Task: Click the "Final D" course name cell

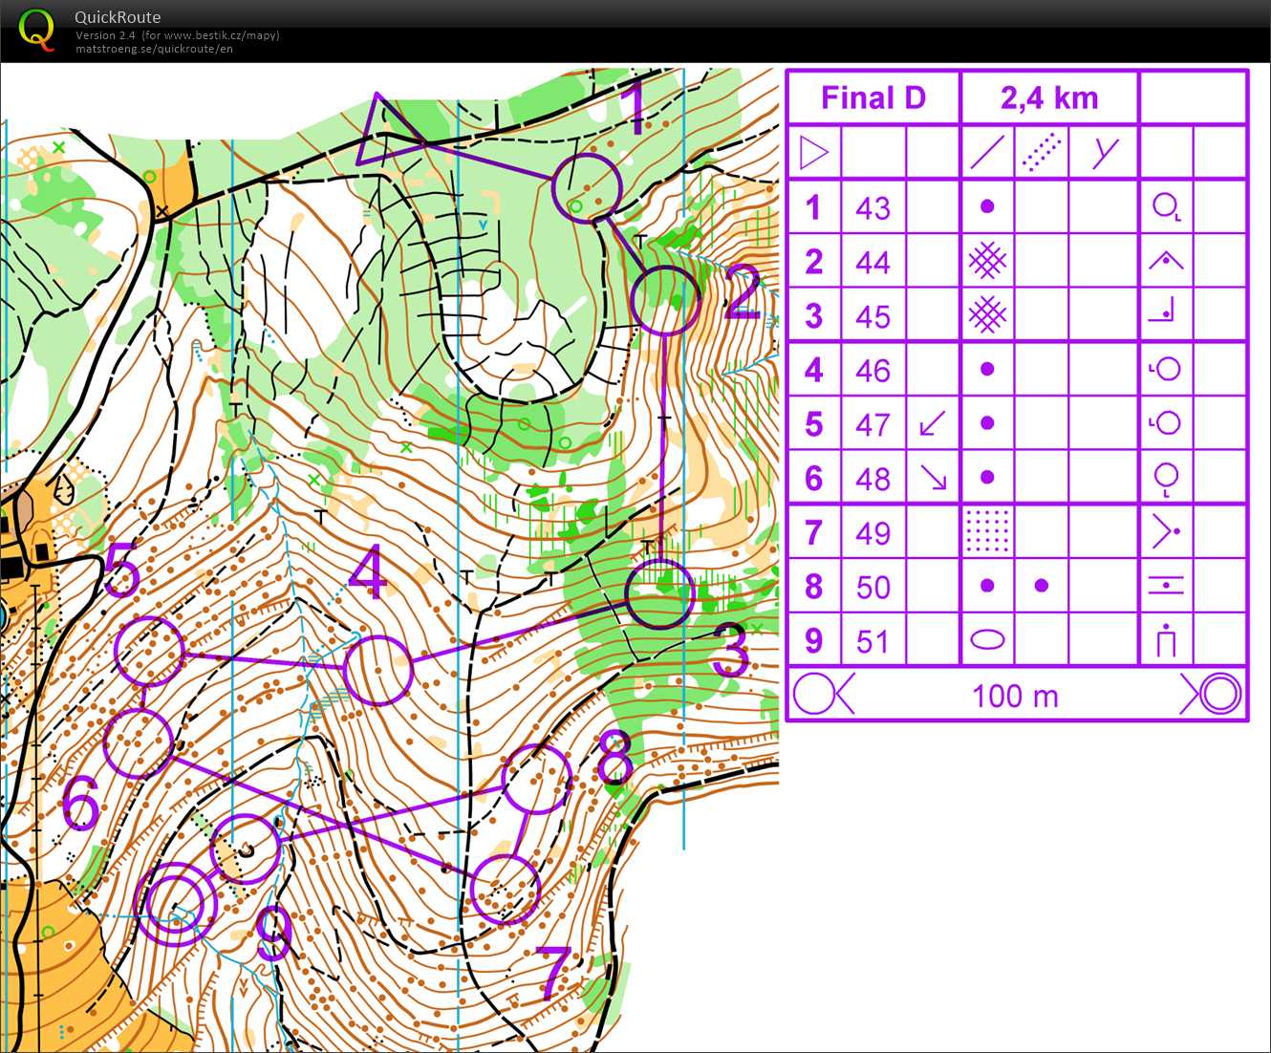Action: (873, 97)
